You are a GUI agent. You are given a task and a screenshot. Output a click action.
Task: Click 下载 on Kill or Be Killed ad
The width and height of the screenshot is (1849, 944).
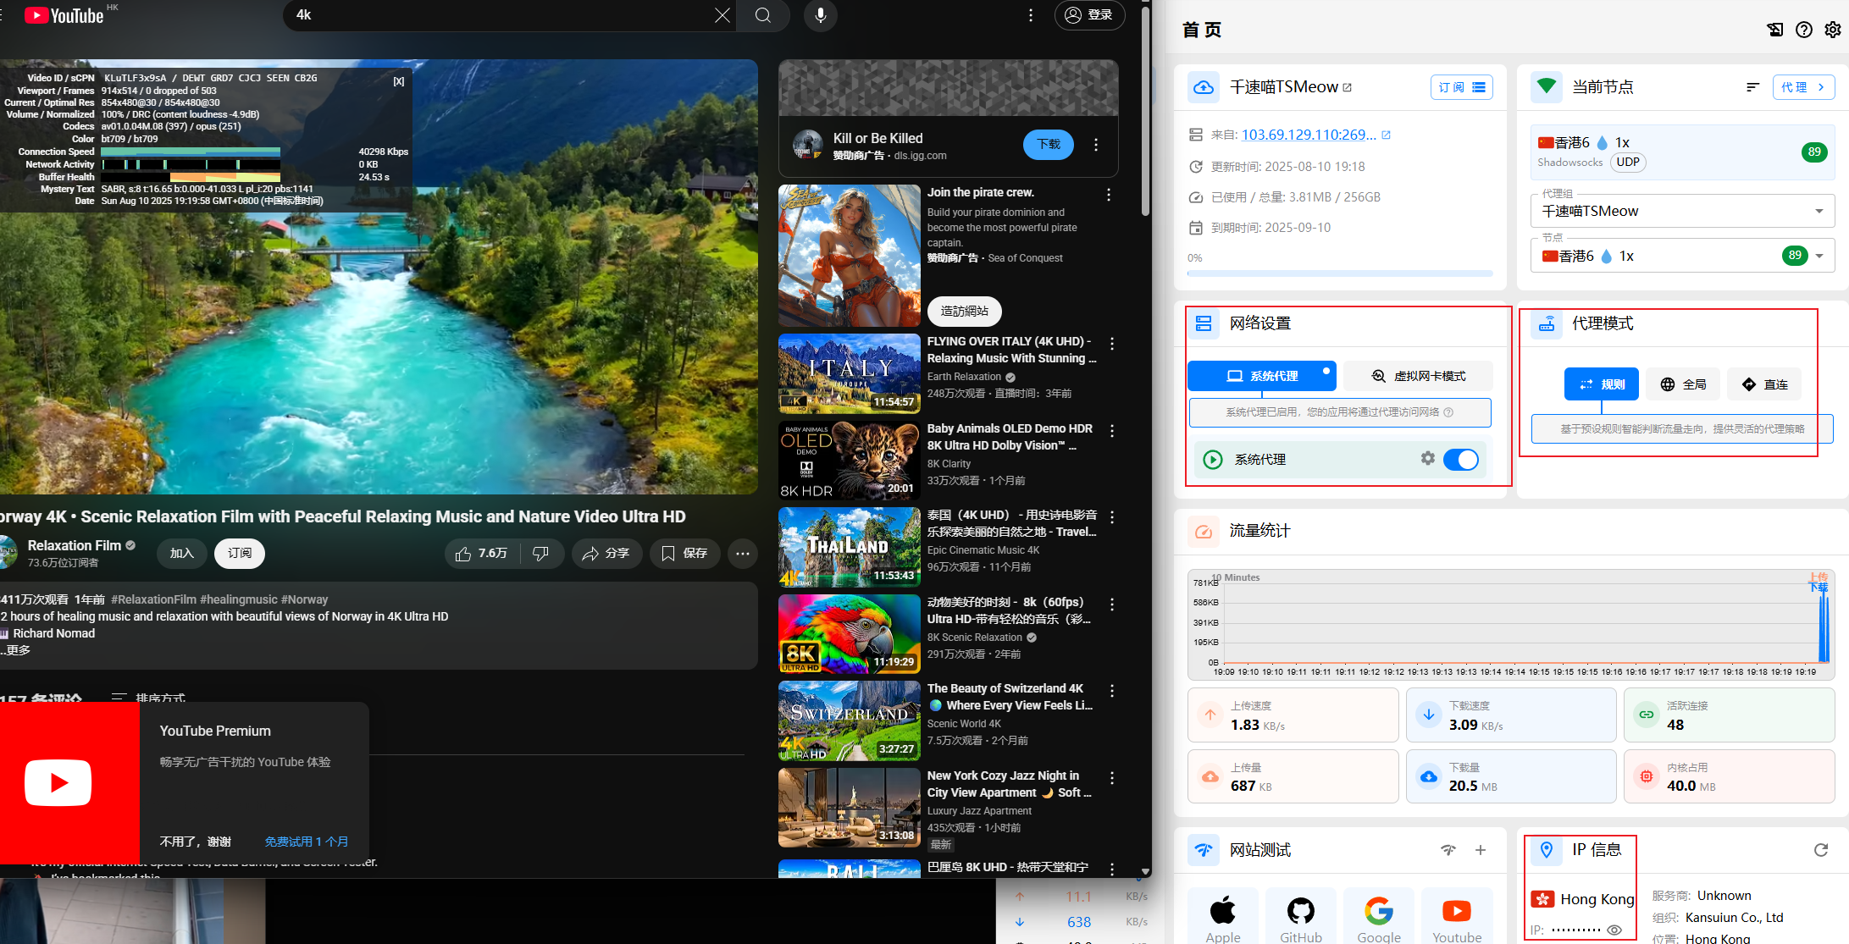click(x=1049, y=145)
